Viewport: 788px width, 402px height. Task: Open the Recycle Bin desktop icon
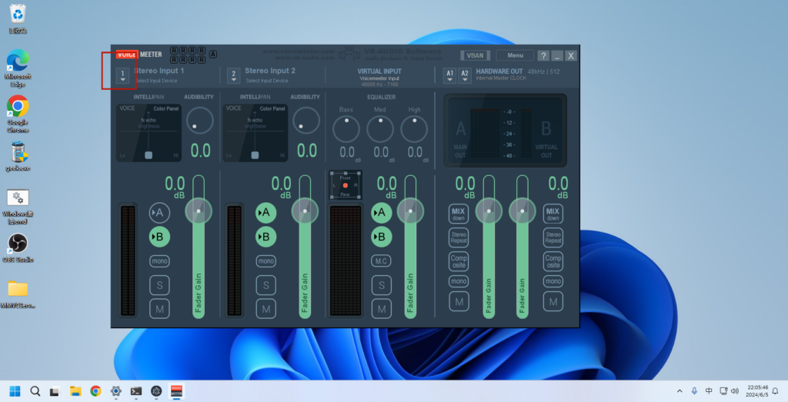(x=18, y=18)
